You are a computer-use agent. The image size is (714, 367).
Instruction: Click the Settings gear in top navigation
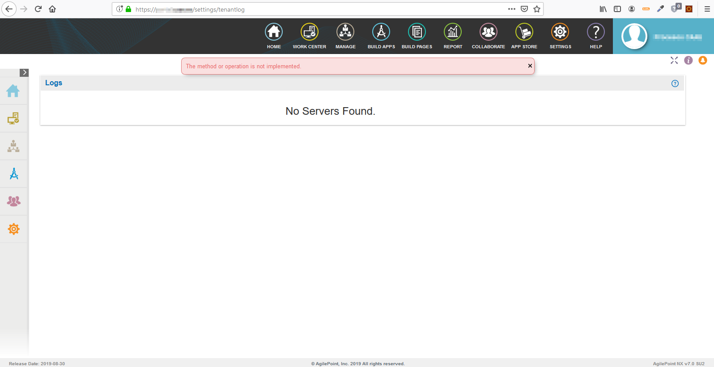(560, 32)
